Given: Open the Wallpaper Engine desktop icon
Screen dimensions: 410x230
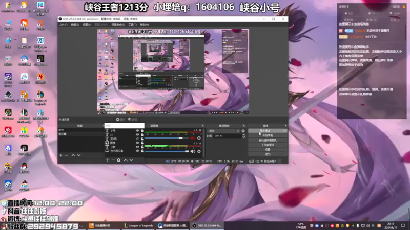Looking at the screenshot, I should coord(40,44).
